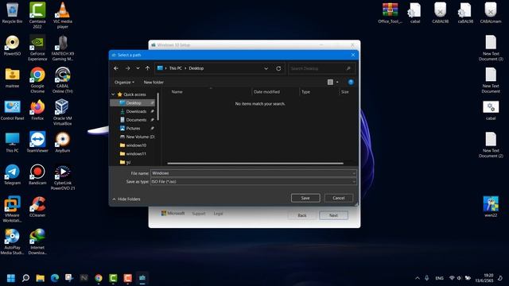Select the windows10 folder in the sidebar
This screenshot has width=509, height=286.
tap(133, 145)
